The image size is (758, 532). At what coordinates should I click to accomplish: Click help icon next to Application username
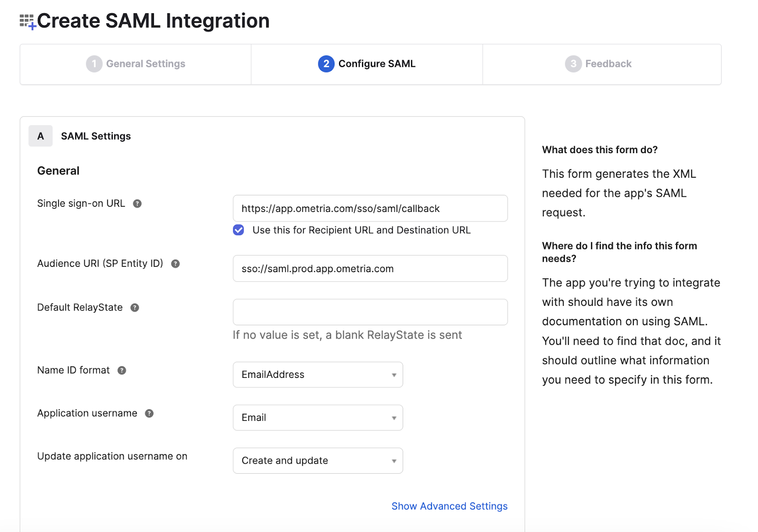149,413
